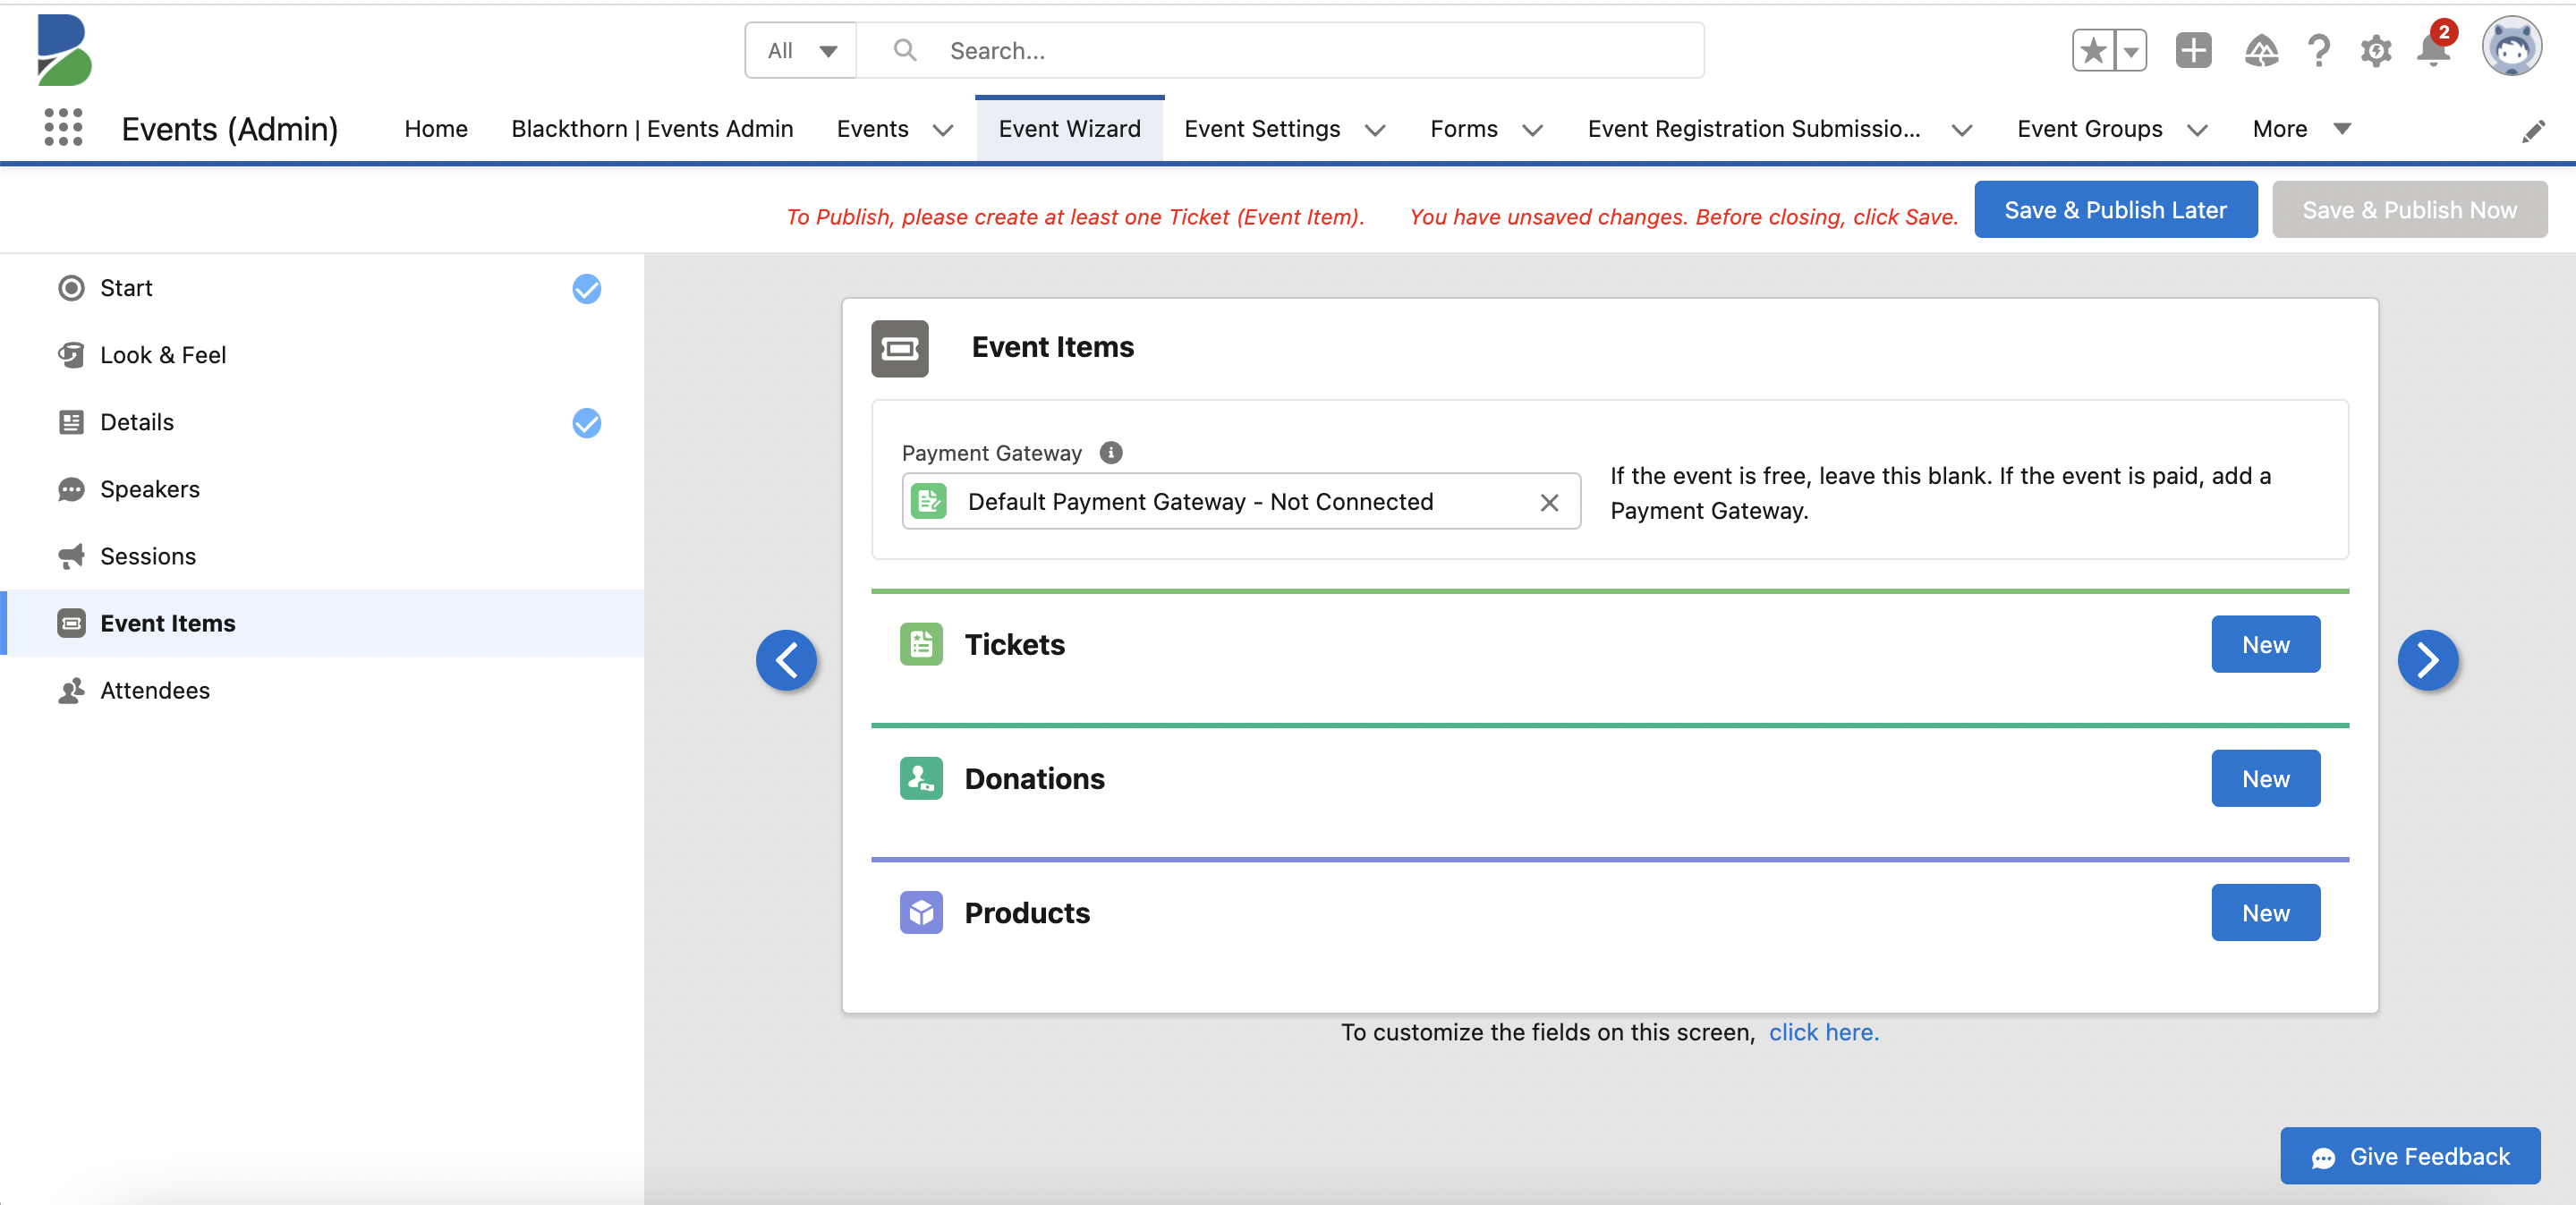The height and width of the screenshot is (1205, 2576).
Task: Clear the Default Payment Gateway selection
Action: [1549, 502]
